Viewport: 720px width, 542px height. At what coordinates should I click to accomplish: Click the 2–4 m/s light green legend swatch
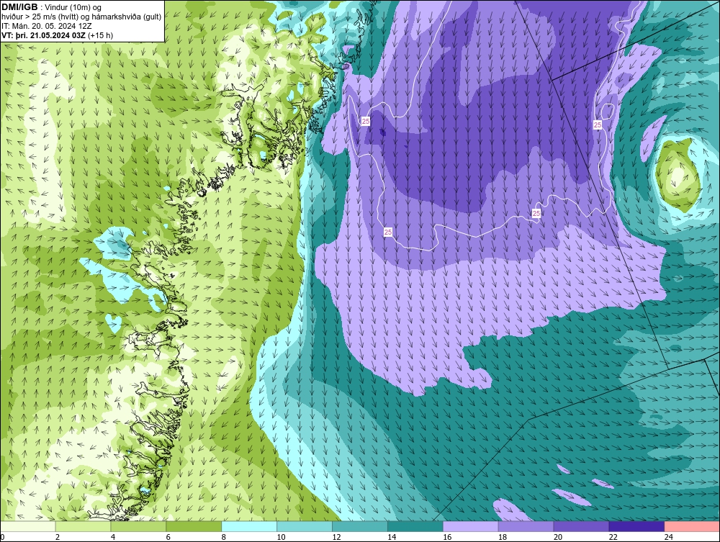tap(83, 526)
